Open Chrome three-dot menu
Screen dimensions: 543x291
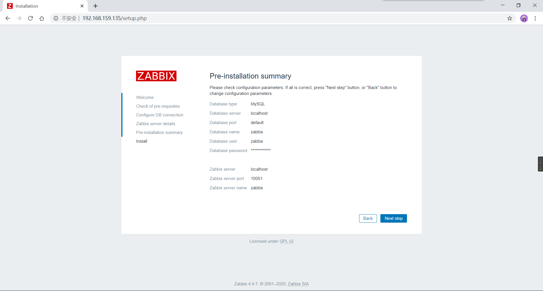tap(535, 18)
